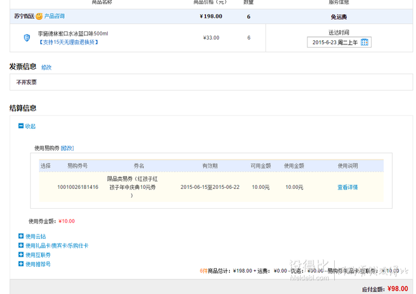Click 支持15天无理由退换货 policy link
The image size is (416, 294).
pyautogui.click(x=68, y=42)
